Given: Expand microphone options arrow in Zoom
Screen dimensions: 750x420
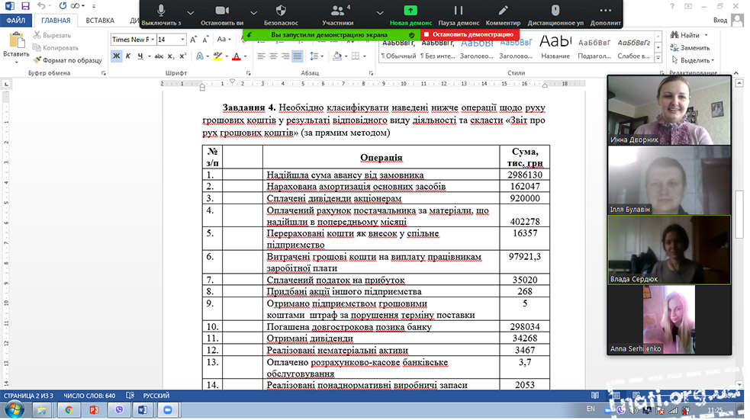Looking at the screenshot, I should pos(191,12).
